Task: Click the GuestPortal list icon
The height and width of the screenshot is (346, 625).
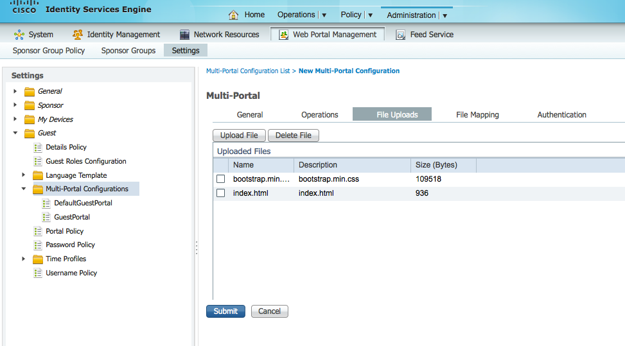Action: (x=46, y=217)
